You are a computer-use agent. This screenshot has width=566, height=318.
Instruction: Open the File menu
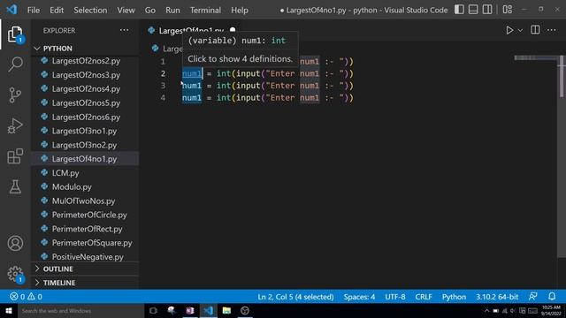[34, 10]
